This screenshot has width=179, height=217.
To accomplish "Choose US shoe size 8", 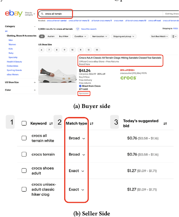I will pyautogui.click(x=57, y=50).
